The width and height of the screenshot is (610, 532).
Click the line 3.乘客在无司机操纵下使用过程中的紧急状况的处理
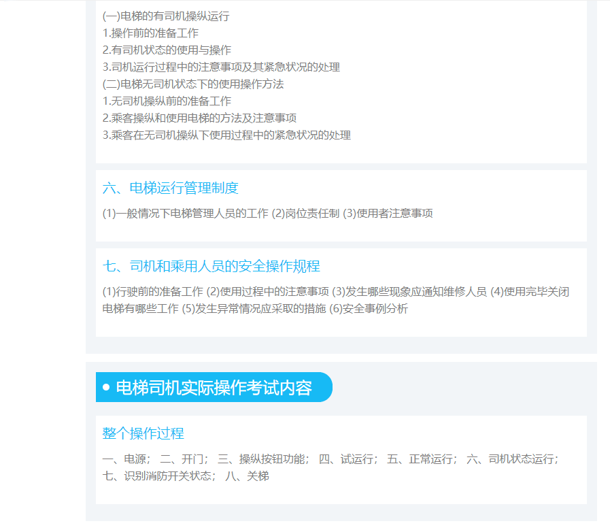(226, 135)
